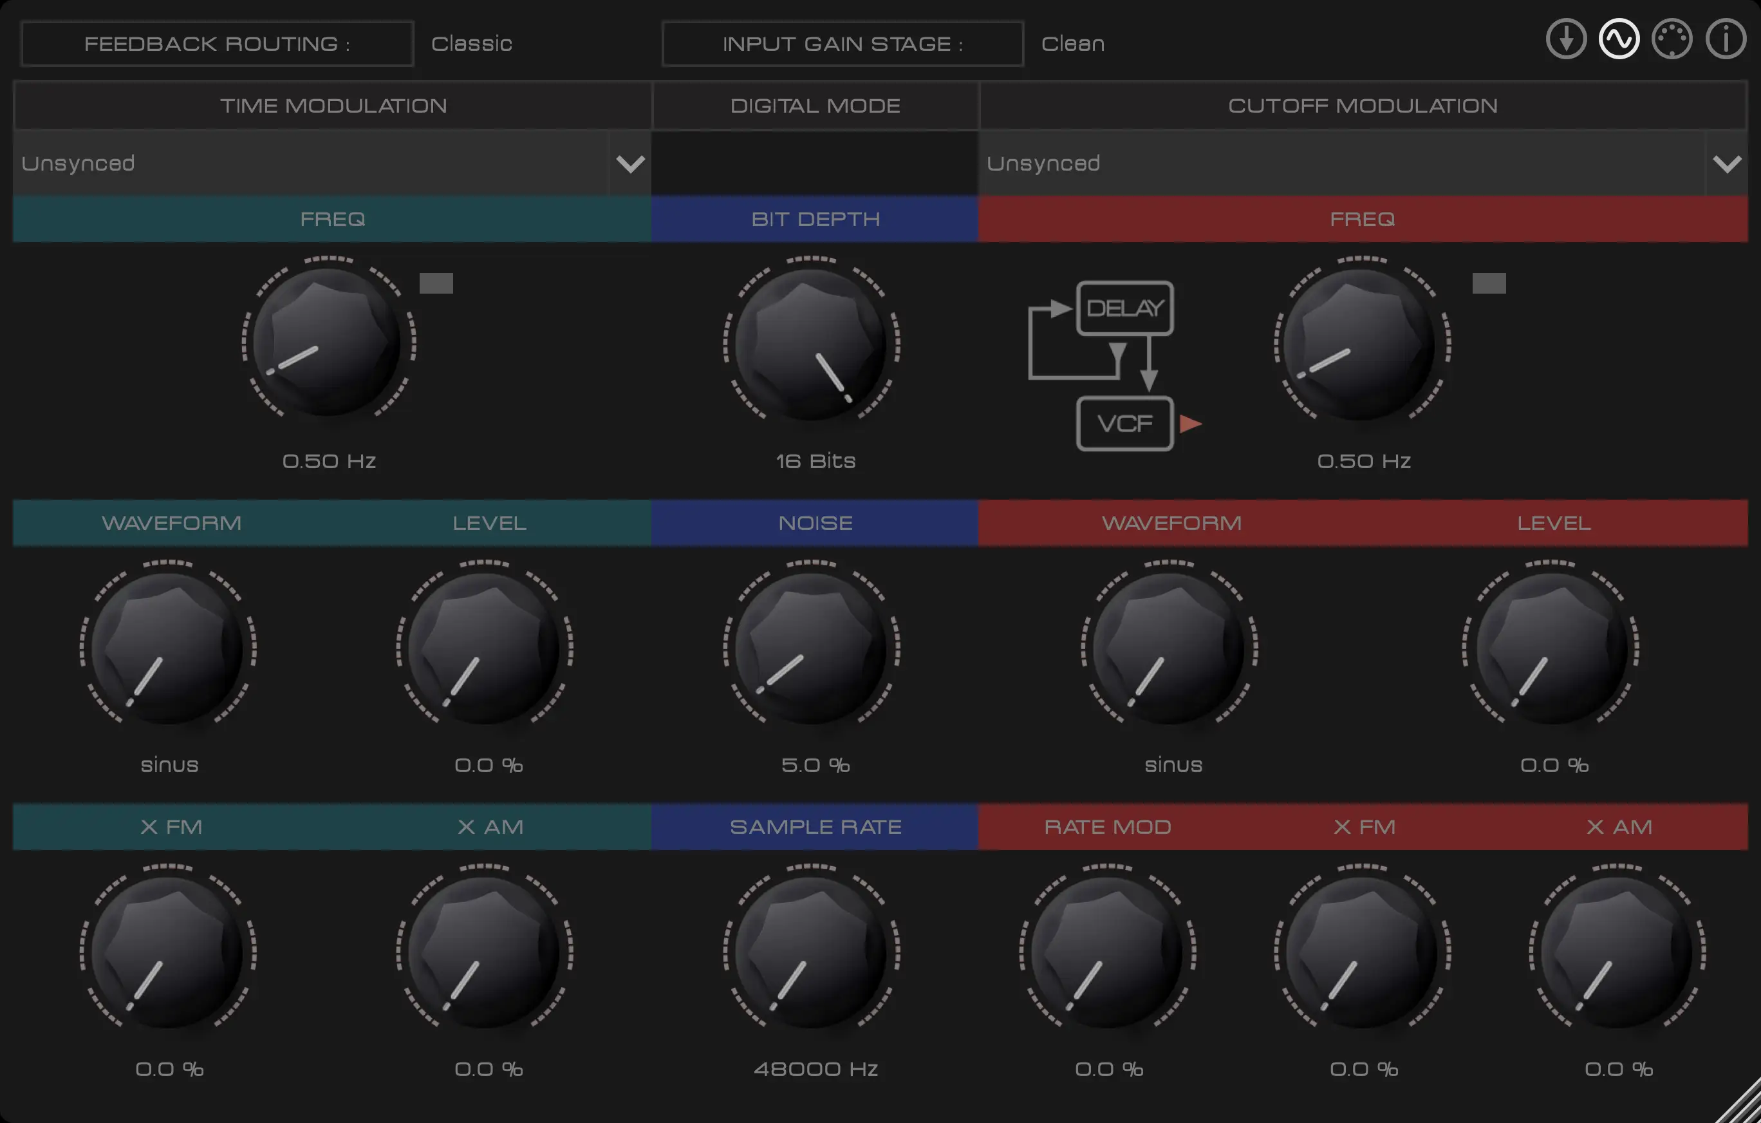This screenshot has height=1123, width=1761.
Task: Click the VCF block in routing diagram
Action: coord(1124,424)
